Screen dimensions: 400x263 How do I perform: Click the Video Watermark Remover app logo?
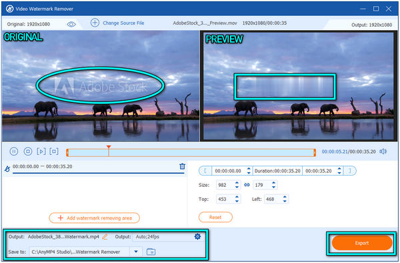[9, 9]
